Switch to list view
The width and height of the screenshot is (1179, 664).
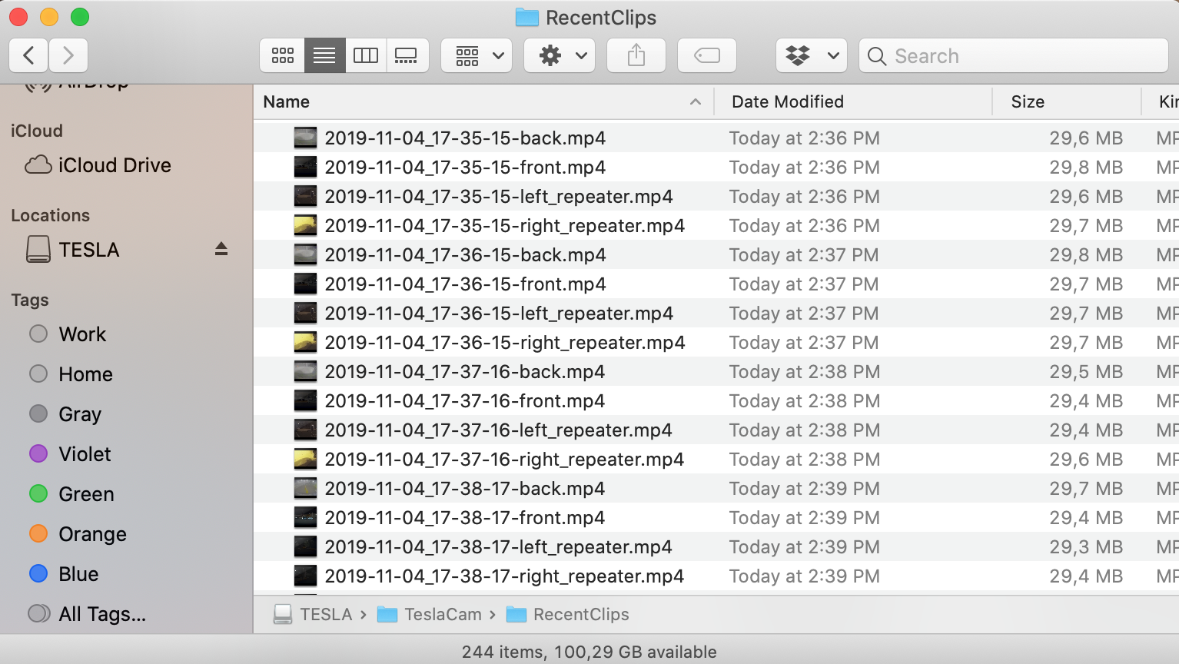tap(324, 55)
